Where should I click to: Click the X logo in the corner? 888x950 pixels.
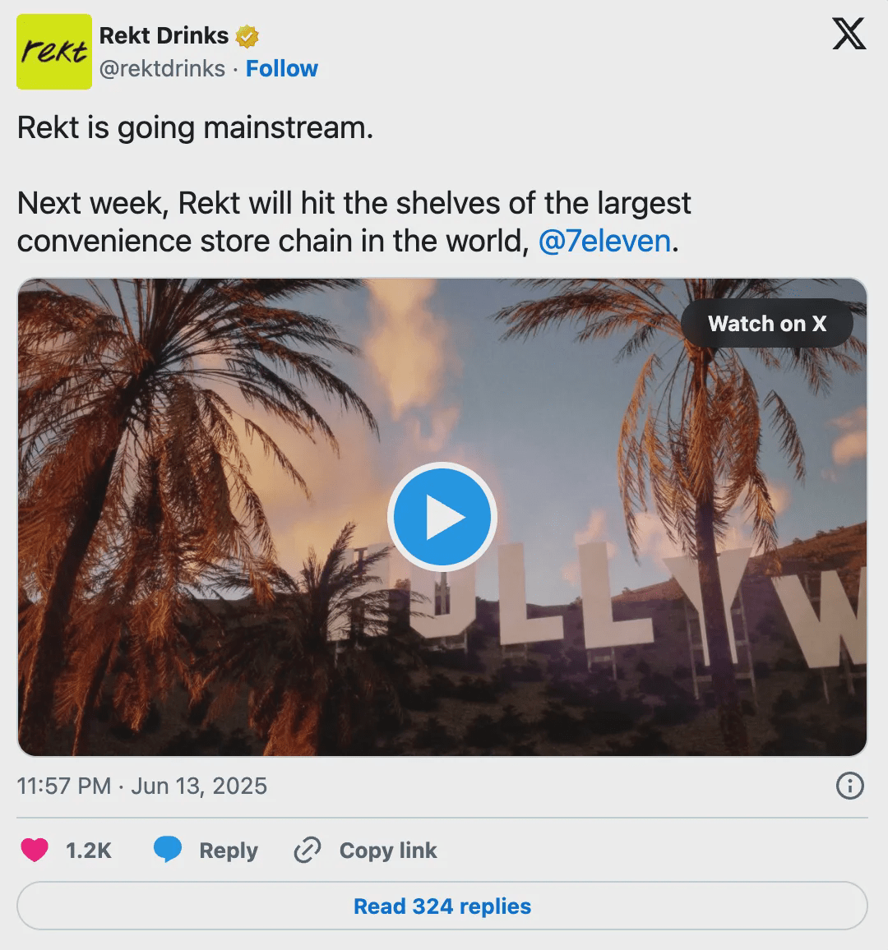(849, 35)
